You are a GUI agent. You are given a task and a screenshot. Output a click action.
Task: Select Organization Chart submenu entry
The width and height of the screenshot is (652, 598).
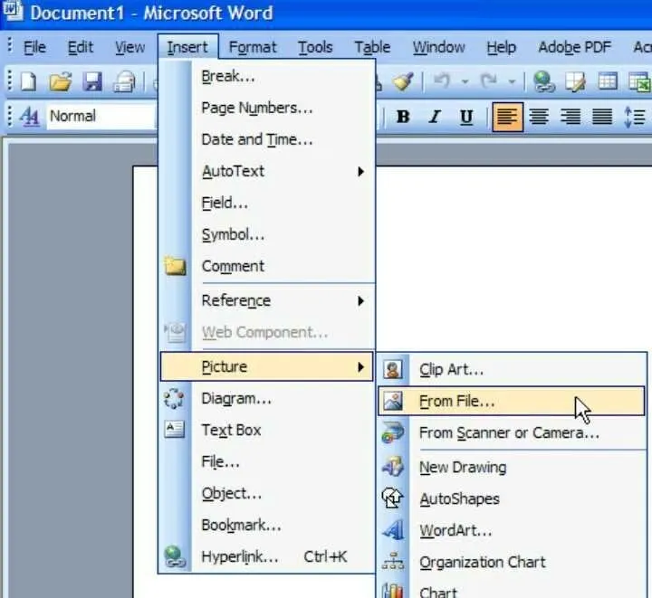(512, 563)
